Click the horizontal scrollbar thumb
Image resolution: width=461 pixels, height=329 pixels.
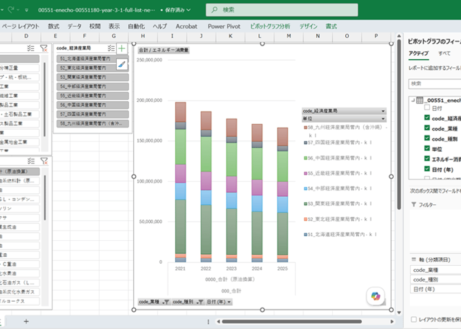292,322
